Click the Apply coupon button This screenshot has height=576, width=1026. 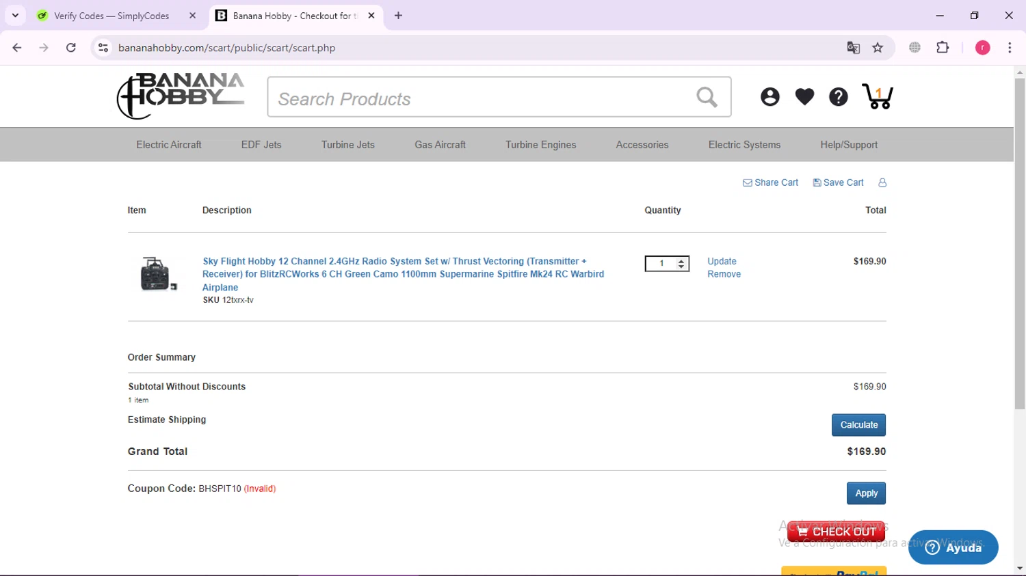pos(866,493)
